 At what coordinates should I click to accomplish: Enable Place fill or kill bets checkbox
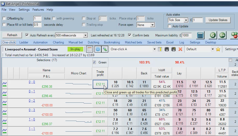(x=4, y=25)
